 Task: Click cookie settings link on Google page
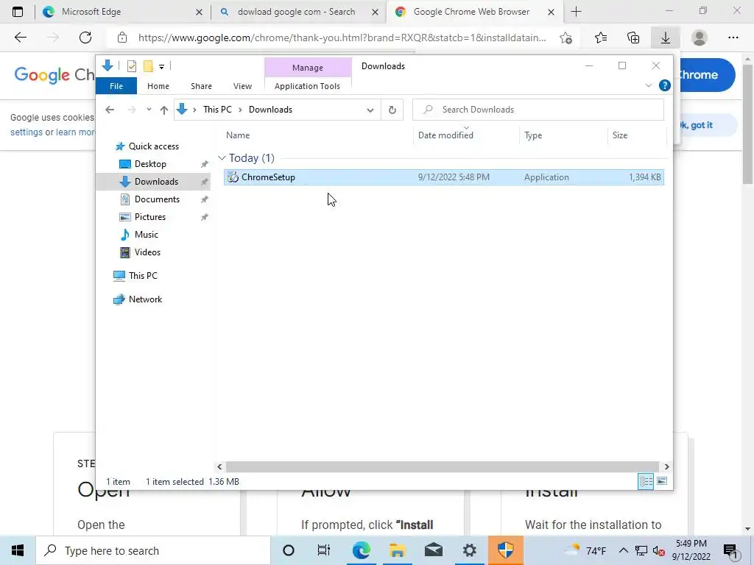pos(27,132)
